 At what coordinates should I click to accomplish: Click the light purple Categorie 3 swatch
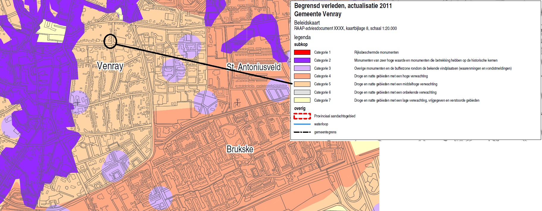[x=302, y=68]
